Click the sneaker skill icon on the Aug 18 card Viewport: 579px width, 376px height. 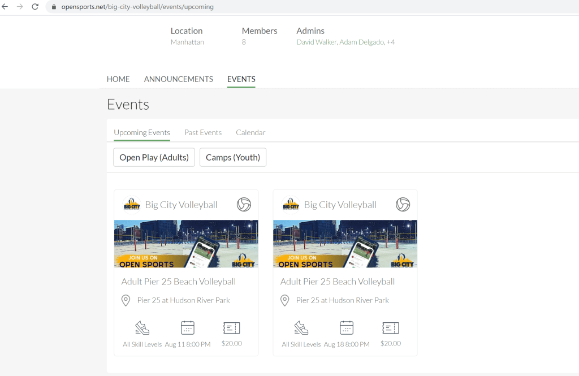click(301, 328)
